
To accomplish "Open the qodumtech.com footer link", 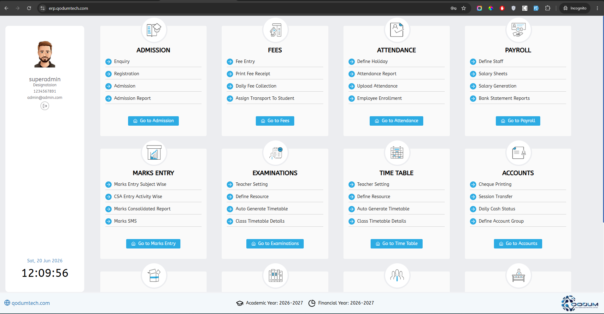I will point(31,303).
